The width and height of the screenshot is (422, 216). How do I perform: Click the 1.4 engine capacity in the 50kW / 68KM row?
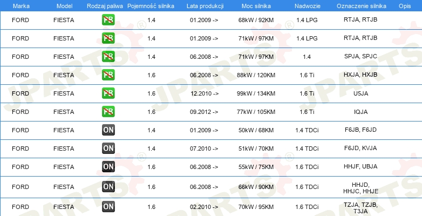(x=152, y=130)
